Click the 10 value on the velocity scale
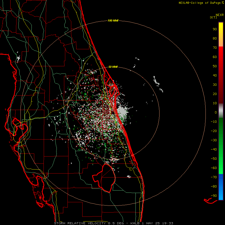Viewport: 225px width, 225px height. [x=215, y=103]
